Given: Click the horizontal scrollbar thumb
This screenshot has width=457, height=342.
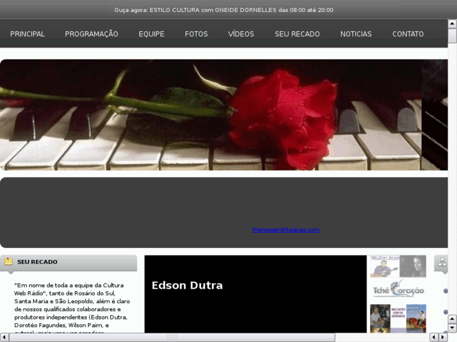Looking at the screenshot, I should click(x=172, y=338).
